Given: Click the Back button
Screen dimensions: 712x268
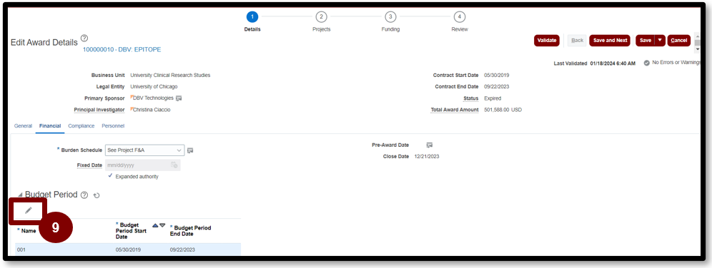Looking at the screenshot, I should click(x=577, y=41).
